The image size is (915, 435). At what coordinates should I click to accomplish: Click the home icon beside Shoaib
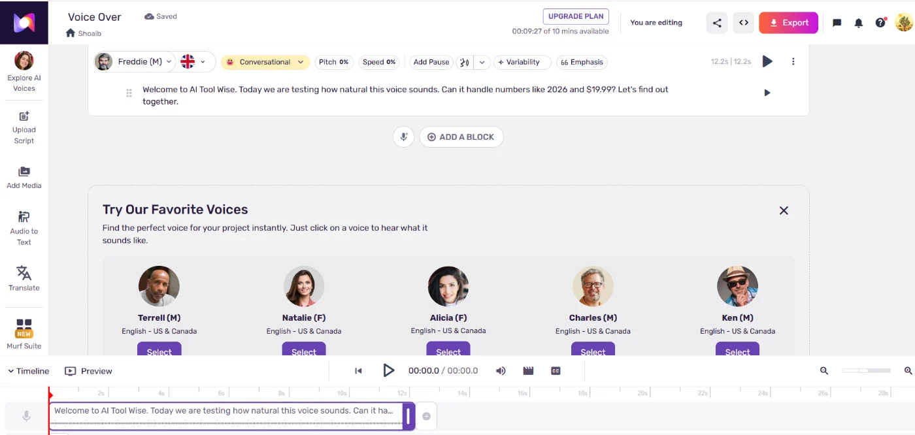(71, 33)
